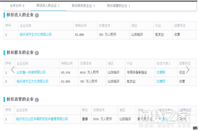The image size is (198, 131).
Task: Click right arrow of shareholder table
Action: tap(188, 69)
